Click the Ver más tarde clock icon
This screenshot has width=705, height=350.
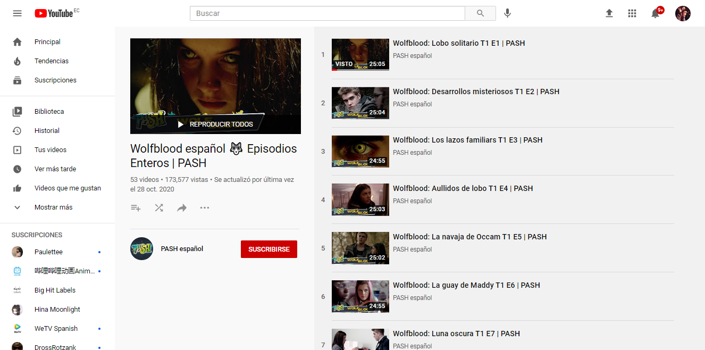pos(18,169)
